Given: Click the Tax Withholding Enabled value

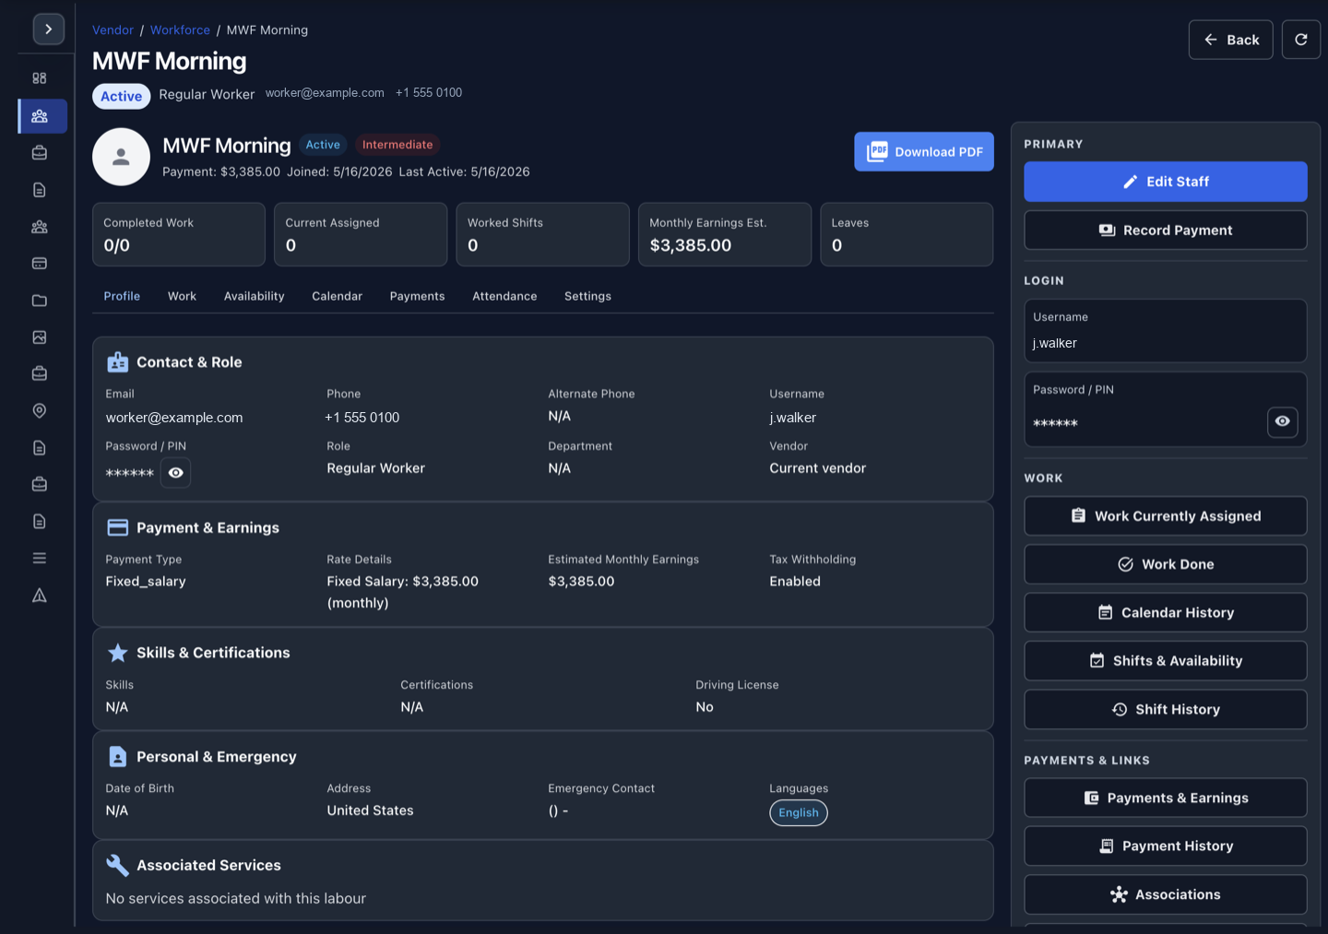Looking at the screenshot, I should point(795,582).
